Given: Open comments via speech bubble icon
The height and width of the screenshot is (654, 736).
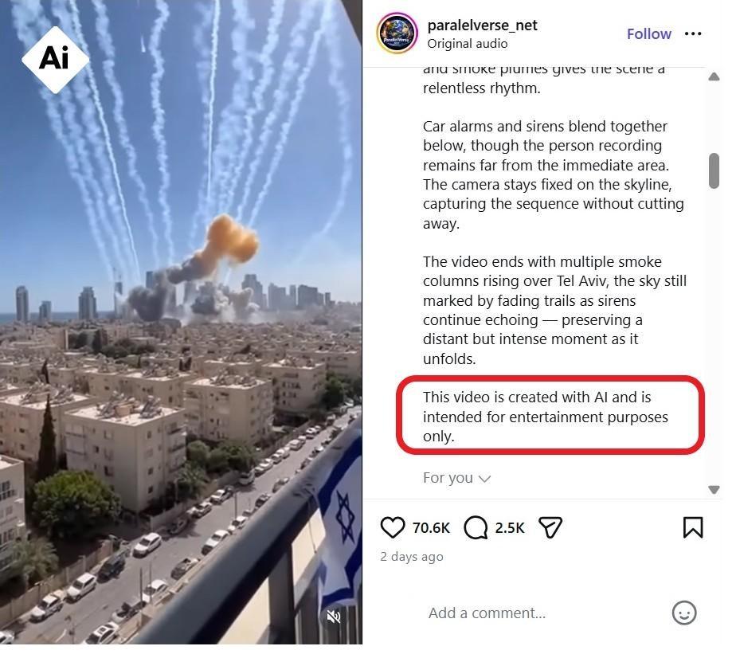Looking at the screenshot, I should coord(475,527).
